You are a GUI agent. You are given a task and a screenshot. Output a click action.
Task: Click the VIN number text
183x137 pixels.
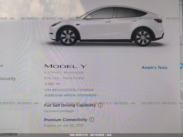point(69,90)
